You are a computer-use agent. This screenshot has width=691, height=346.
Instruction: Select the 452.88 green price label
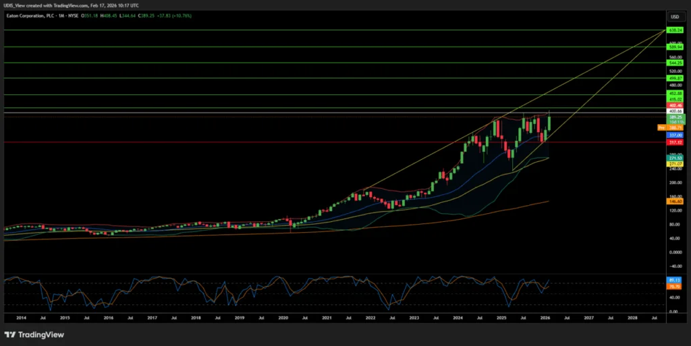(675, 94)
